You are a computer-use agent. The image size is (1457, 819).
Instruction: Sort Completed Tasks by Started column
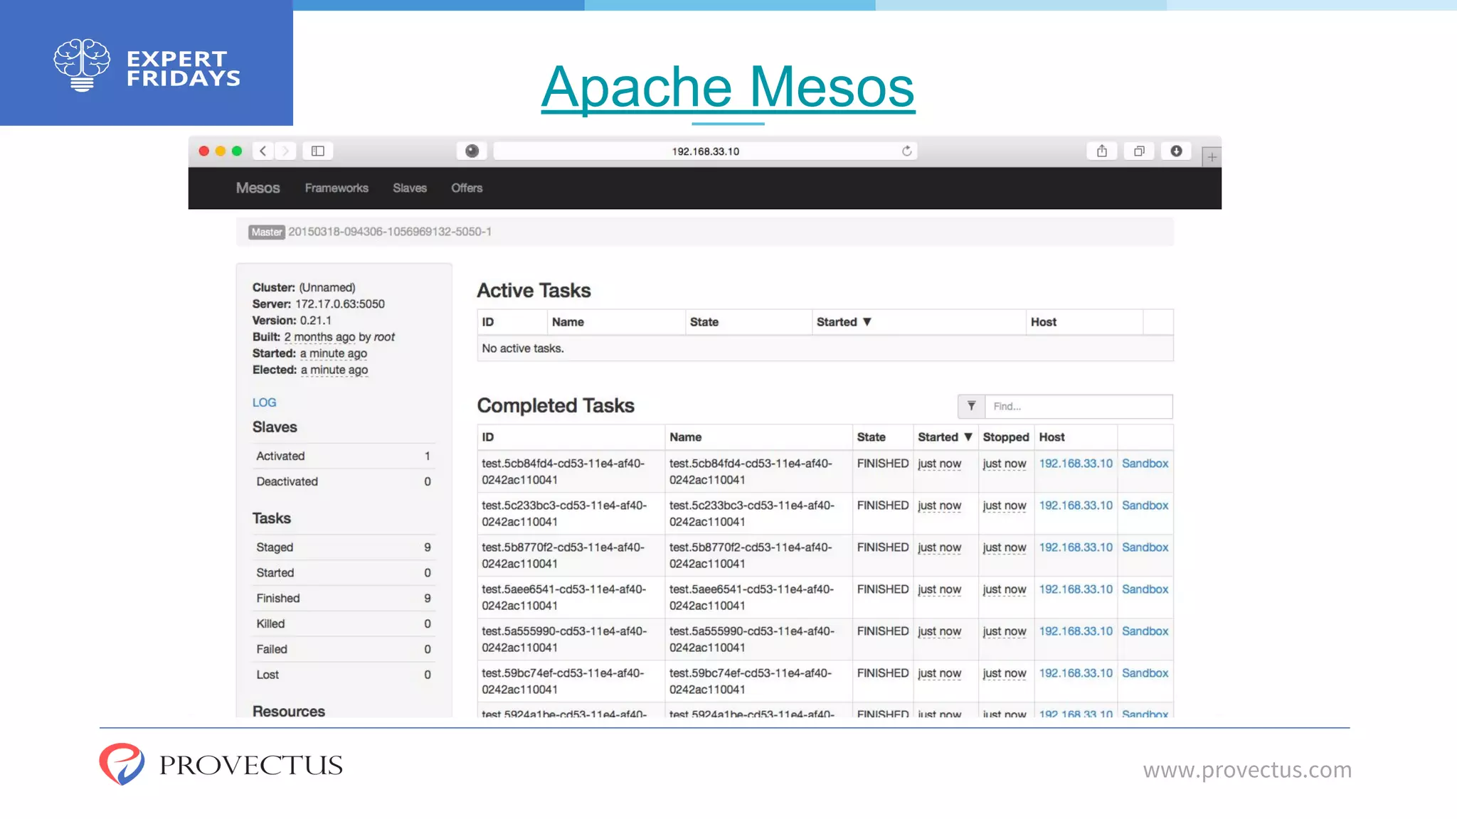pos(945,437)
